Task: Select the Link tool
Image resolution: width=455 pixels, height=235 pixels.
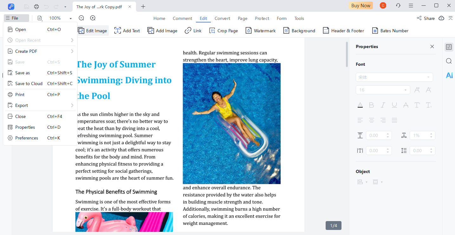Action: click(x=193, y=30)
